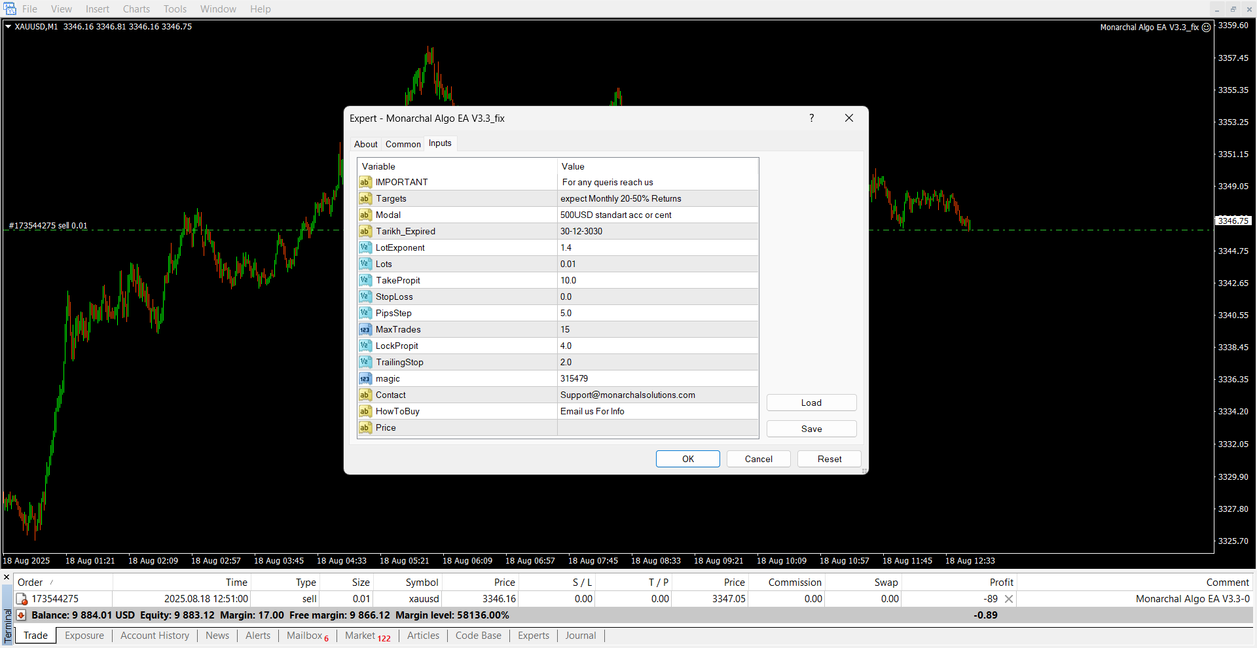
Task: Click the TakePropit row double-type icon
Action: pos(365,280)
